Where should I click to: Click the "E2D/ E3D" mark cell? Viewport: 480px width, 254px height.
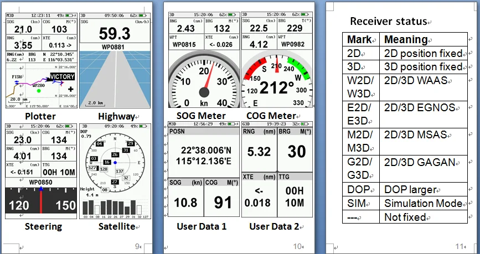[361, 114]
